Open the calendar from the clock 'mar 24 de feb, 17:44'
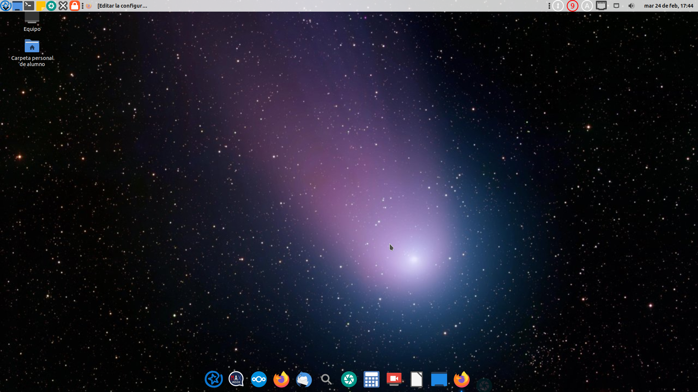Image resolution: width=698 pixels, height=392 pixels. [669, 6]
